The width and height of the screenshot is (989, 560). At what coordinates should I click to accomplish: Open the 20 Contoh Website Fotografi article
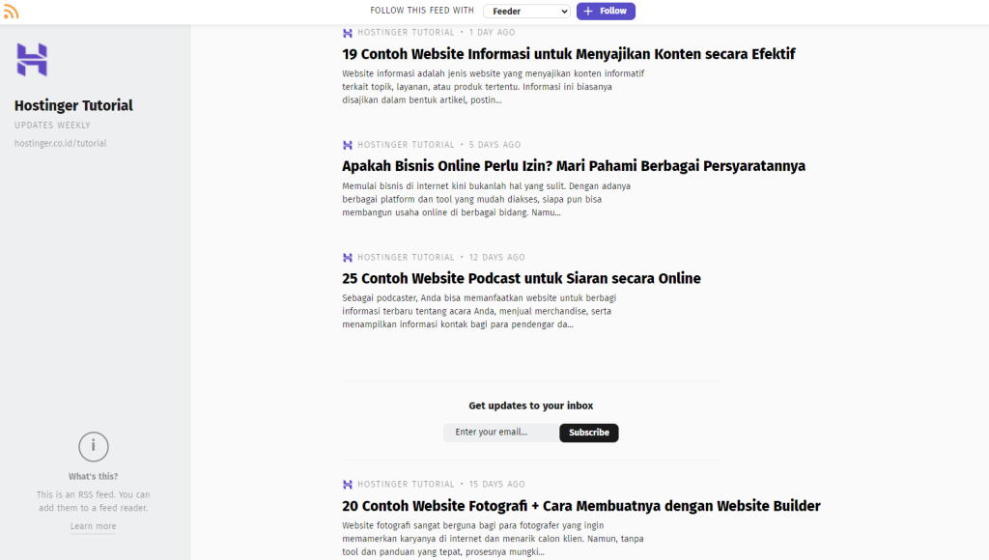(x=581, y=505)
